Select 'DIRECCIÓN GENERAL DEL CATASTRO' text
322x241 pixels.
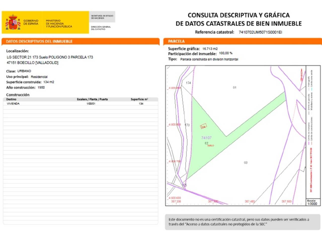point(101,28)
